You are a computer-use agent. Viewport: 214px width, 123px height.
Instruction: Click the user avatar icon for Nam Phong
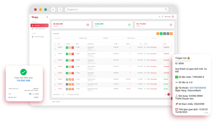(173, 17)
